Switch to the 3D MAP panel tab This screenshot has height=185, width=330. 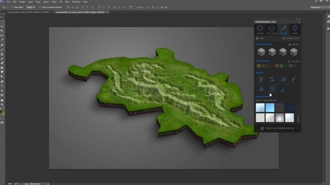[260, 30]
